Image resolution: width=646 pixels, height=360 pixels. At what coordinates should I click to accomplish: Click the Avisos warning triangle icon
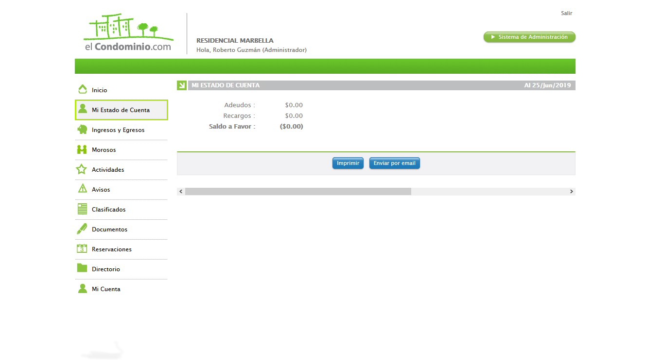pos(82,189)
